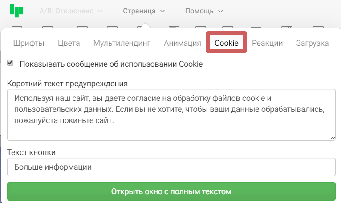Switch to the Шрифты tab
The image size is (341, 203).
coord(29,43)
